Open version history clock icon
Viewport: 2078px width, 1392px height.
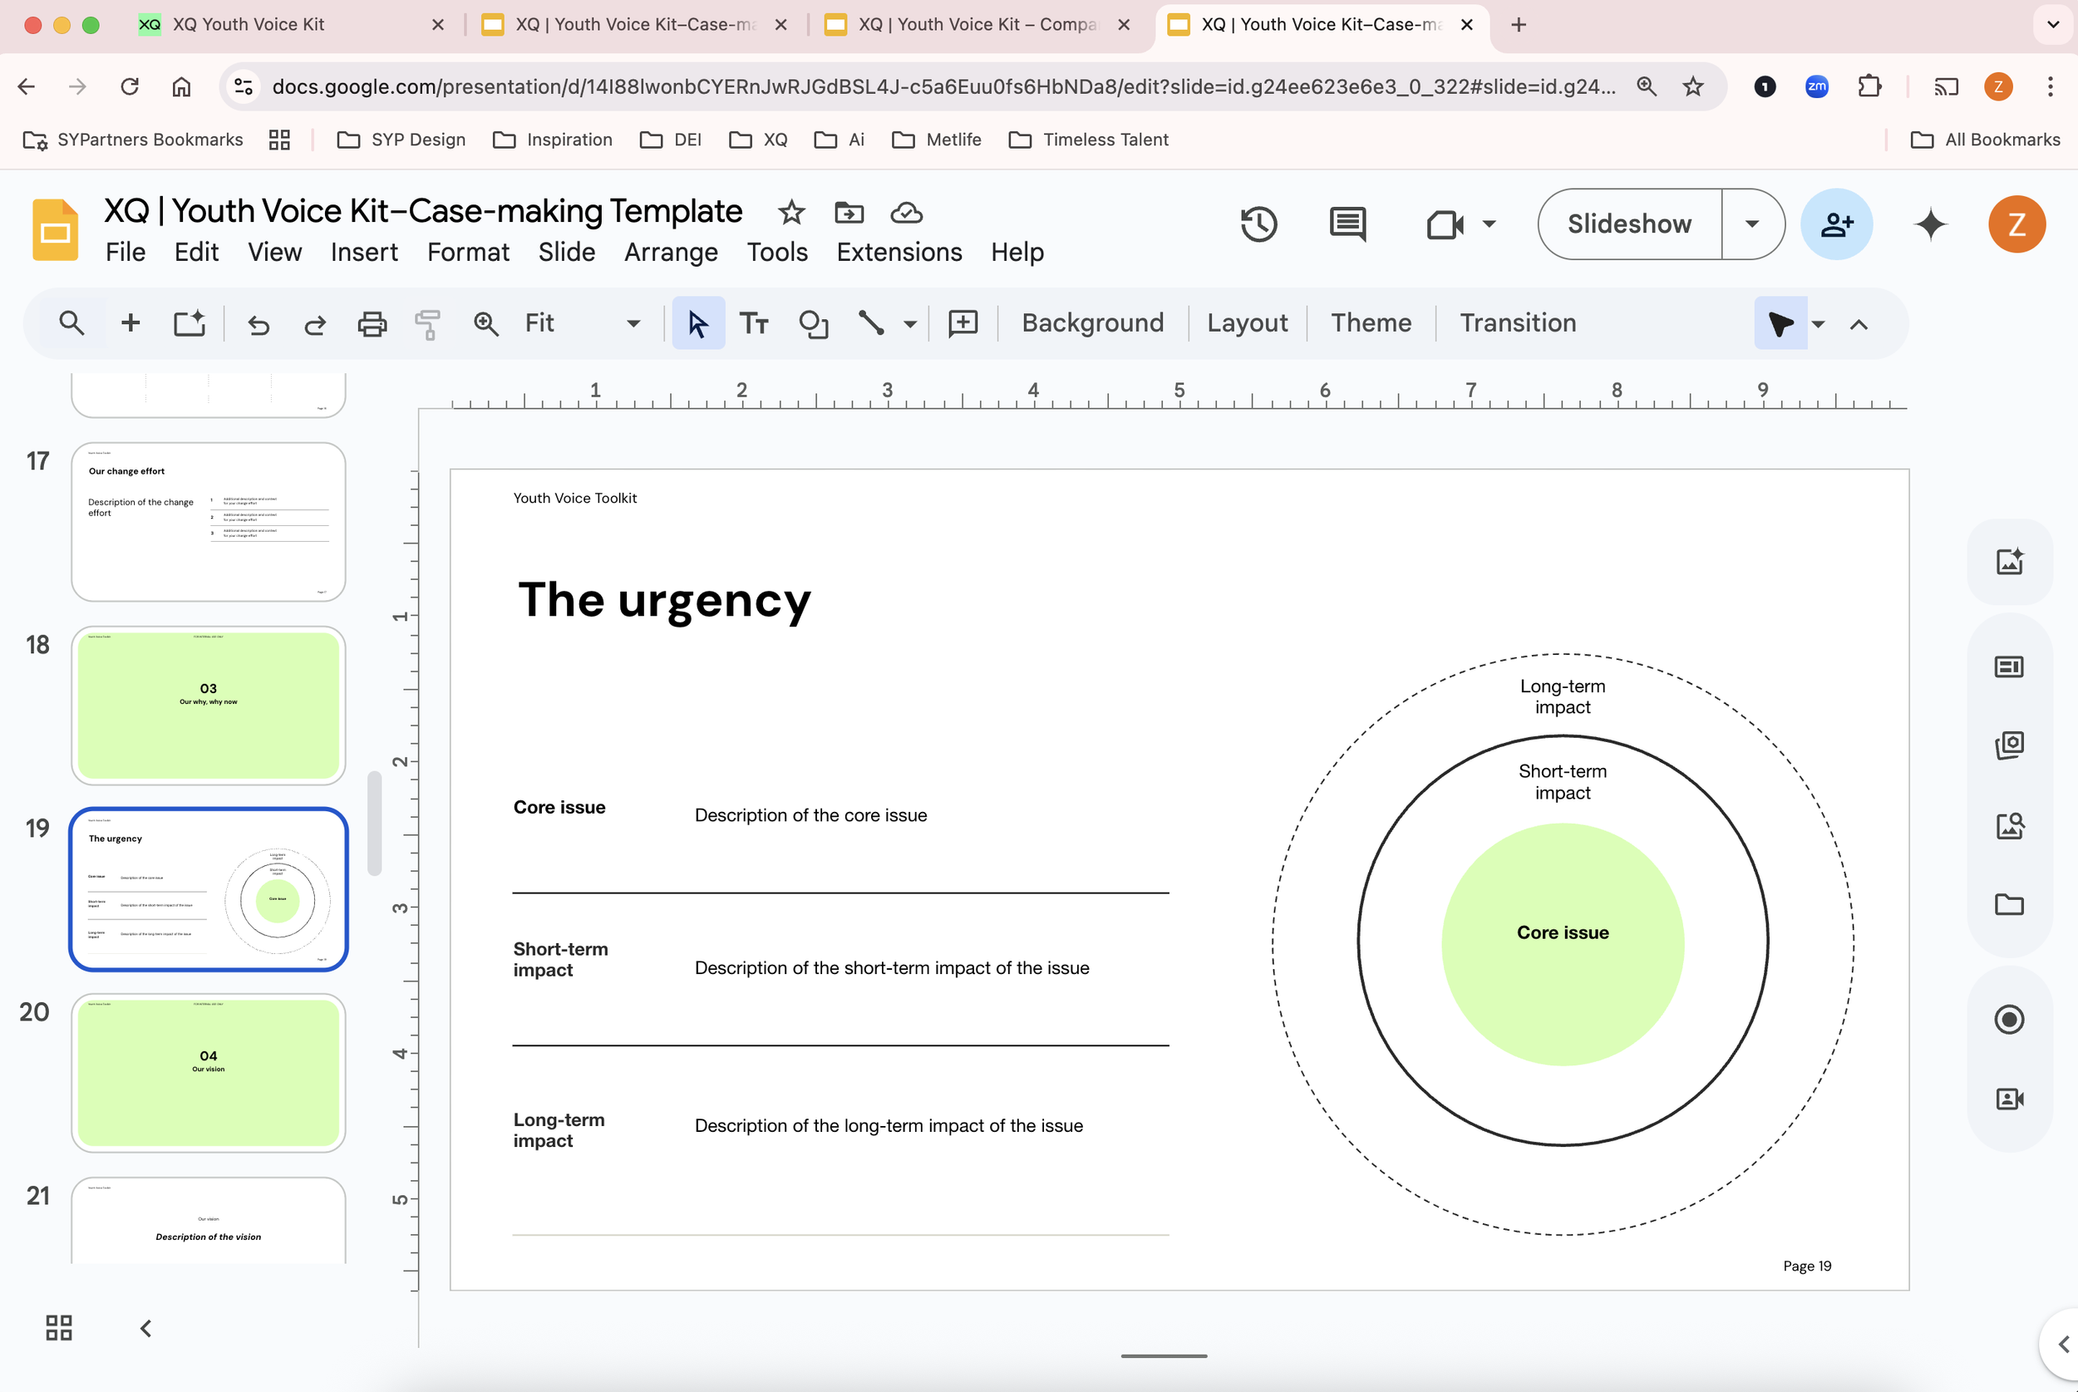(x=1258, y=224)
